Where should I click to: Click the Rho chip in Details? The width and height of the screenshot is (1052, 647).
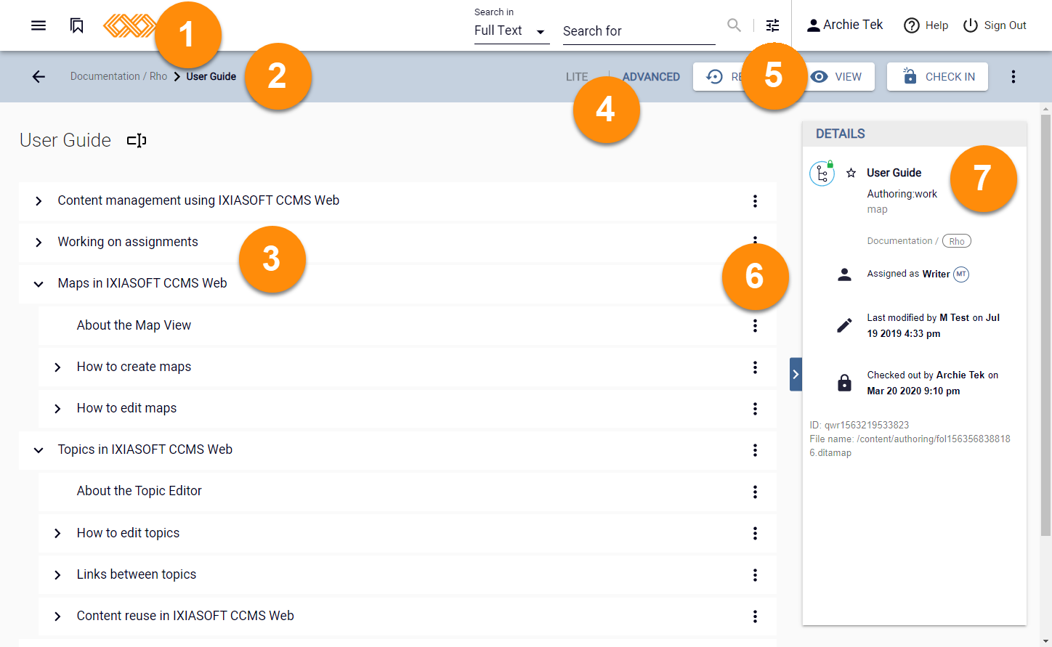click(957, 241)
